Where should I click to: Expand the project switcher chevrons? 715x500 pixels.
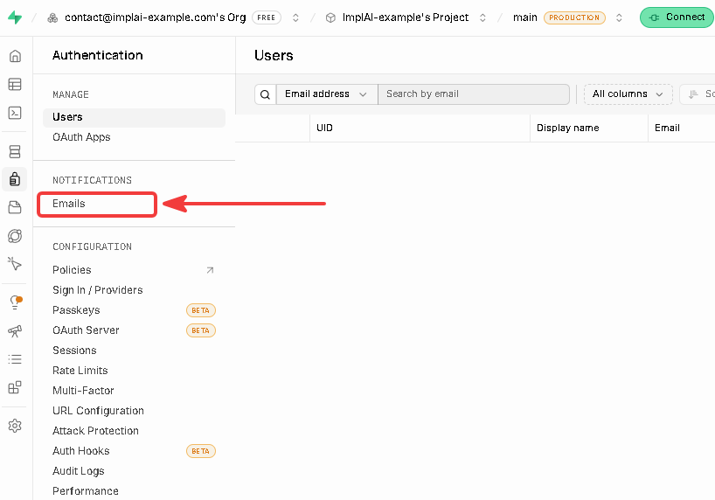point(482,17)
